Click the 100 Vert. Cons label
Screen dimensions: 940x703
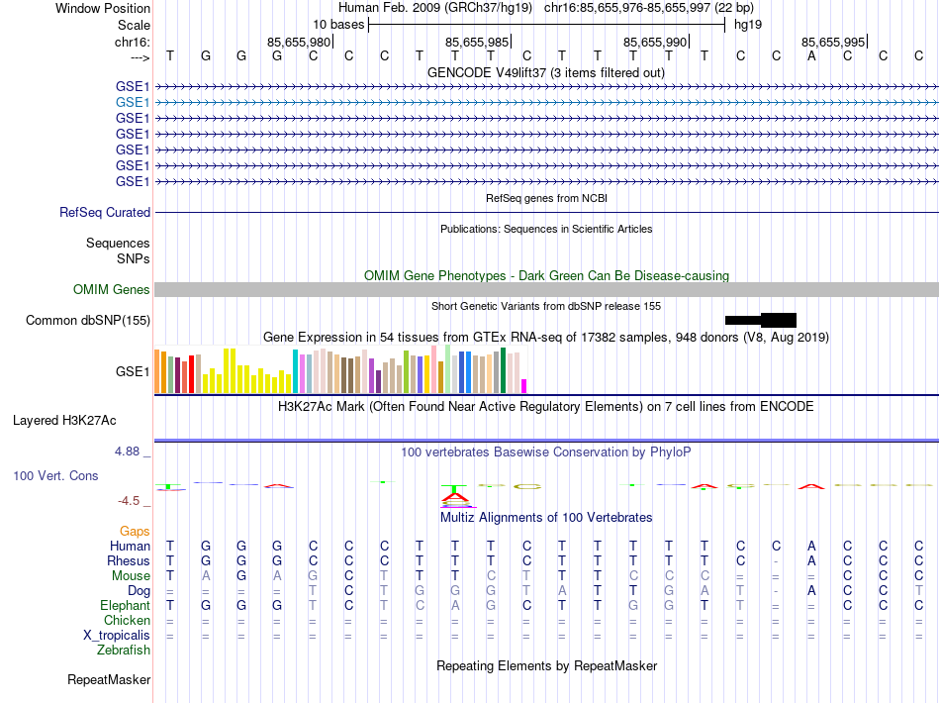(55, 476)
